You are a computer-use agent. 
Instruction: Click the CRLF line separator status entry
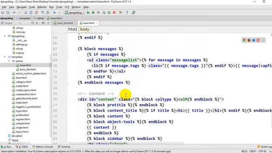(x=253, y=151)
